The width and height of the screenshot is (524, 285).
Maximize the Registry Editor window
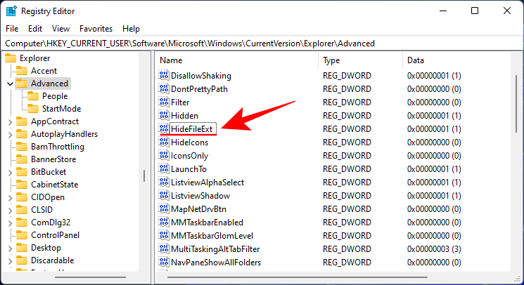coord(475,11)
